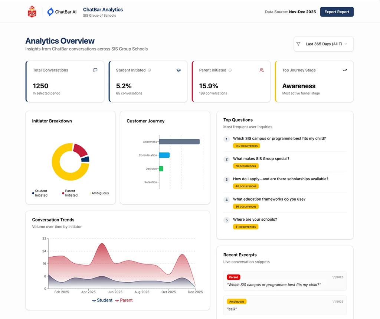This screenshot has height=319, width=380.
Task: Click the '140 occurrences' badge
Action: tap(246, 146)
